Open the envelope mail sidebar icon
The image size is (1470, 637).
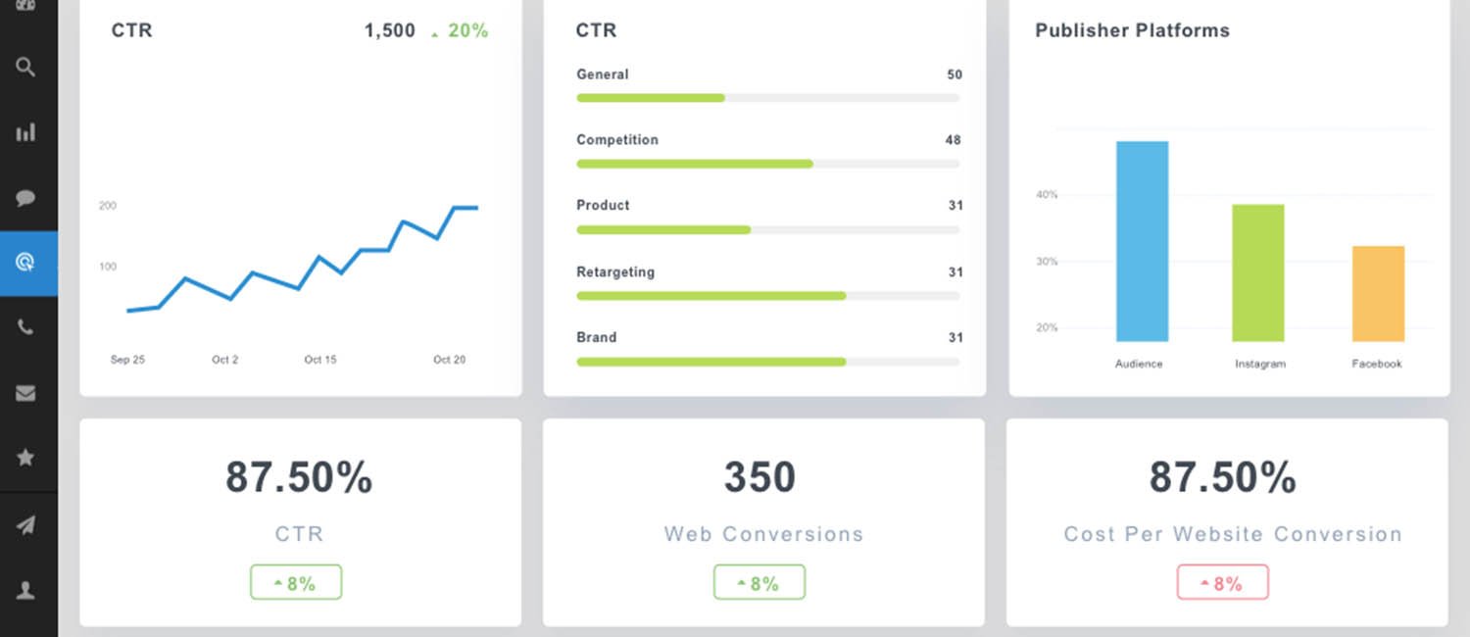point(26,393)
